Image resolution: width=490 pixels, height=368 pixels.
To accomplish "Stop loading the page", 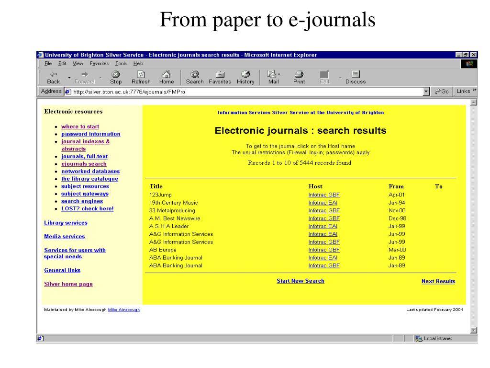I will pos(116,77).
